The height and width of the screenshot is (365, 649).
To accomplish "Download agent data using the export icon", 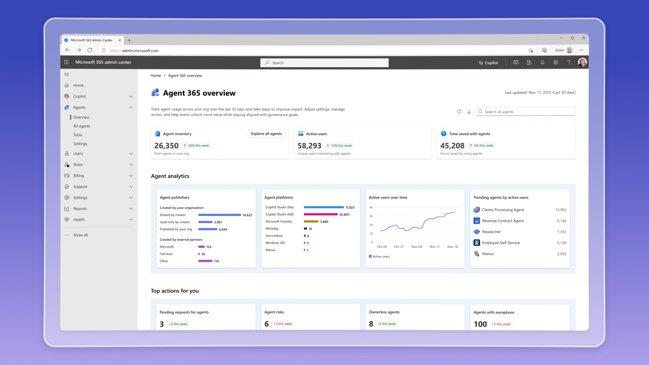I will [469, 112].
